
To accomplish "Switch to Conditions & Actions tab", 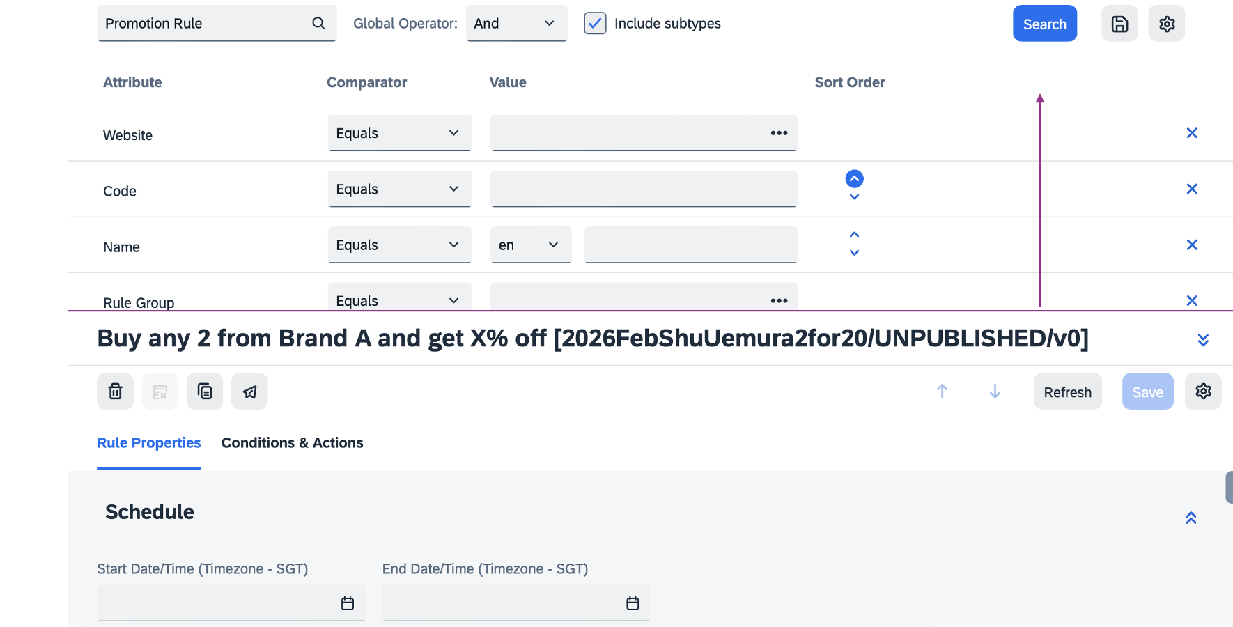I will pyautogui.click(x=292, y=443).
